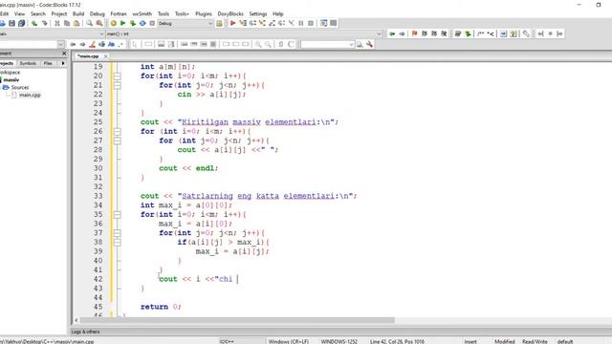This screenshot has width=612, height=344.
Task: Collapse the fold marker at line 37
Action: 117,233
